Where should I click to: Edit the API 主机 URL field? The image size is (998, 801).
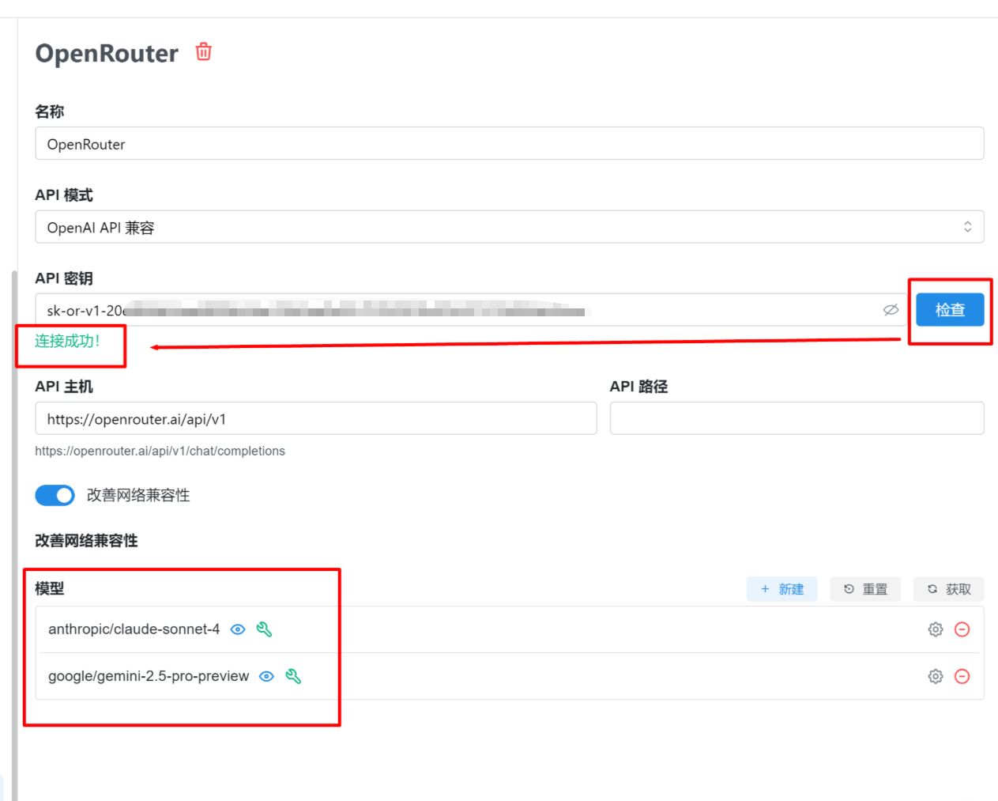click(316, 418)
